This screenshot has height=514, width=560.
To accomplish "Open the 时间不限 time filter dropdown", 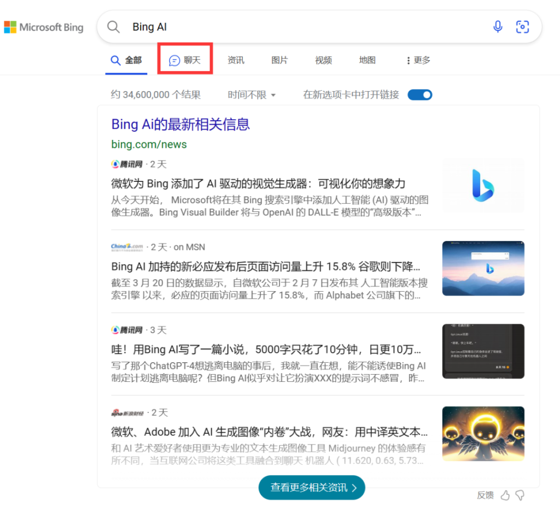I will (252, 95).
